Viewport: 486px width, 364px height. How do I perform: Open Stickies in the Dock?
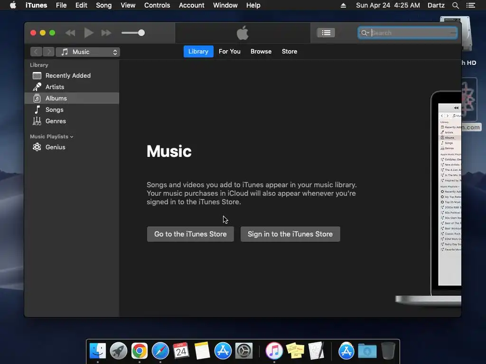pyautogui.click(x=295, y=351)
